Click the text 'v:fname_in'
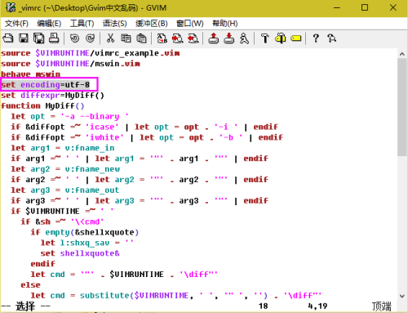The width and height of the screenshot is (408, 313). pyautogui.click(x=90, y=148)
